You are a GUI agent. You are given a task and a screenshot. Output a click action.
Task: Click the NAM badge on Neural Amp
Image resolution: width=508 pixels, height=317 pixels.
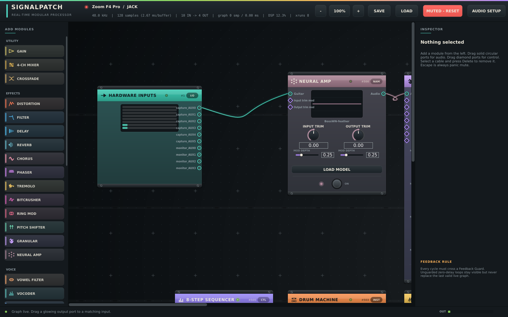376,81
